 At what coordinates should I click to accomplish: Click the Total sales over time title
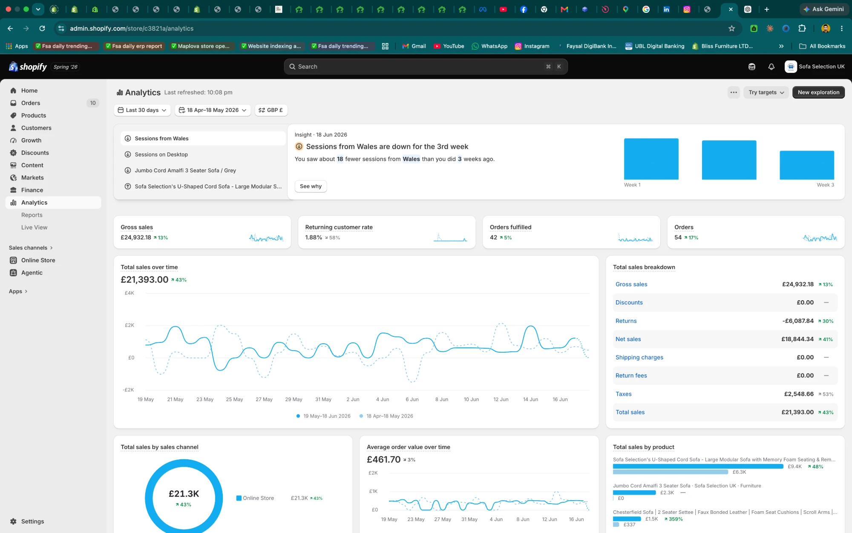[149, 267]
